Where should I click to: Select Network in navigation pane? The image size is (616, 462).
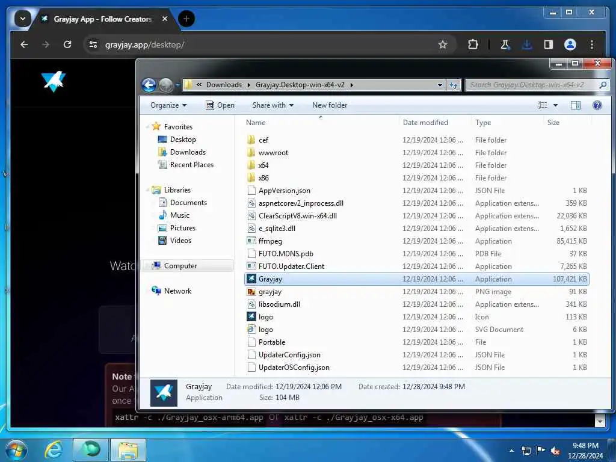point(177,291)
